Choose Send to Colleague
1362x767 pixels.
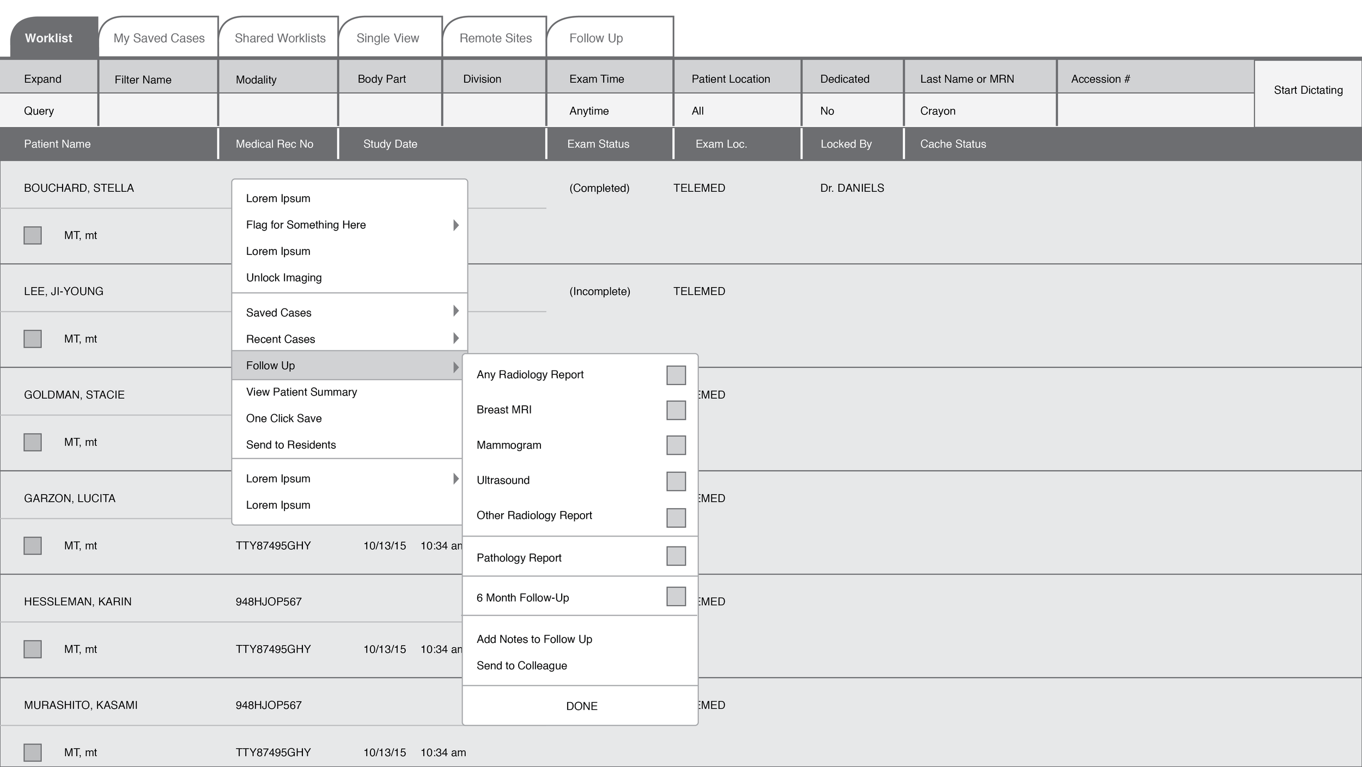pyautogui.click(x=580, y=666)
